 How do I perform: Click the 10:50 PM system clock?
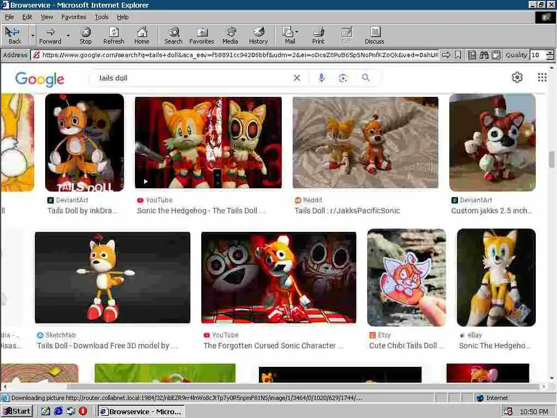(534, 411)
